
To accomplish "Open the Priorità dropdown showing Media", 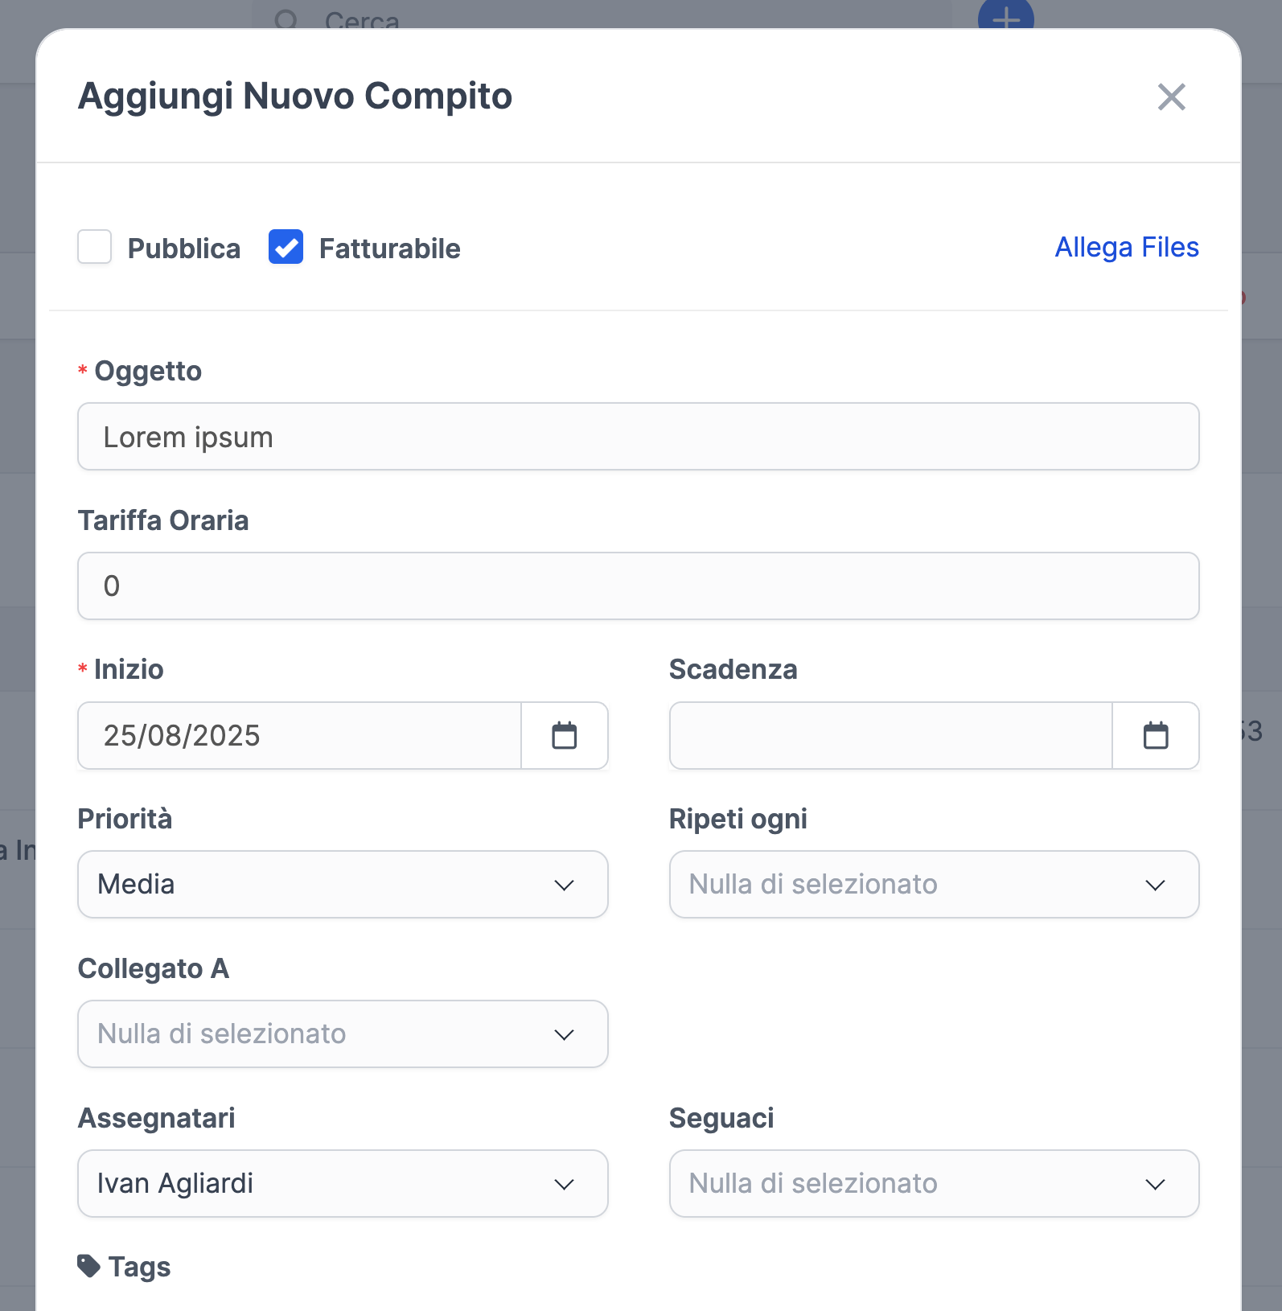I will click(x=343, y=885).
